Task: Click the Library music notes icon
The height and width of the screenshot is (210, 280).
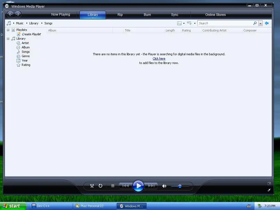Action: pyautogui.click(x=13, y=39)
